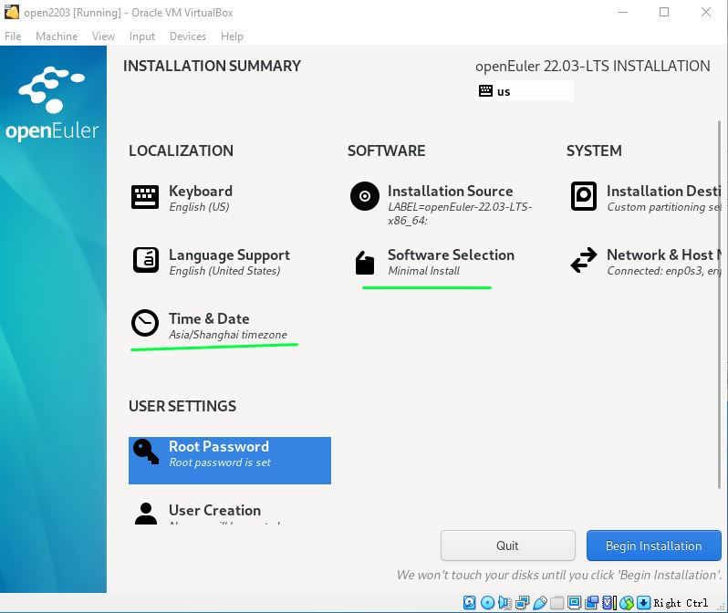
Task: Open the Input menu
Action: click(x=142, y=36)
